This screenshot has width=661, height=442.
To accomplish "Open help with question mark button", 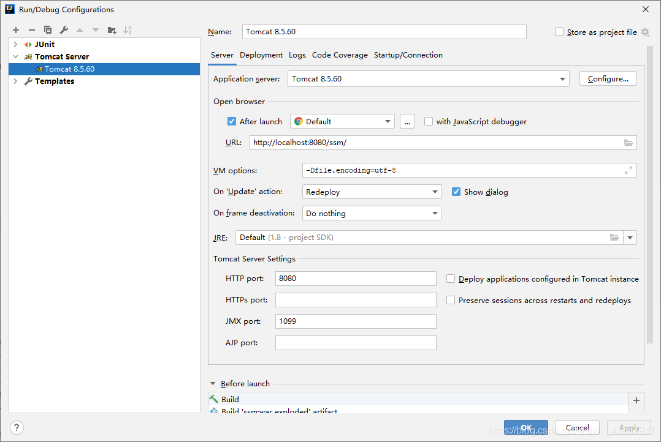I will click(17, 428).
